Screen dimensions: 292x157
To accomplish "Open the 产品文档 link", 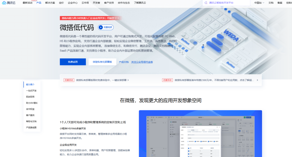I will coord(124,62).
